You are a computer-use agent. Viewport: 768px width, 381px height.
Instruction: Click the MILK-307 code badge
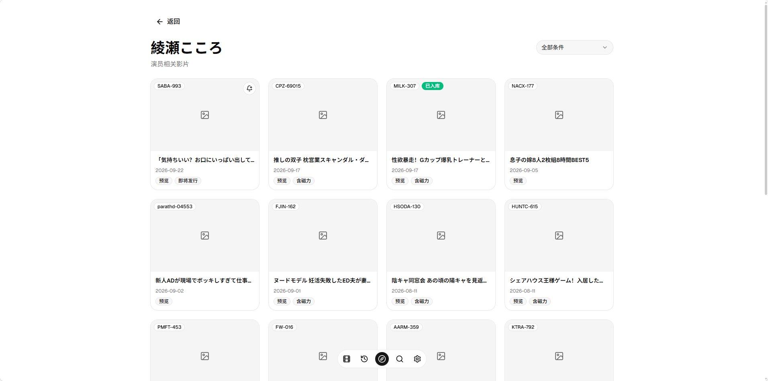[404, 86]
